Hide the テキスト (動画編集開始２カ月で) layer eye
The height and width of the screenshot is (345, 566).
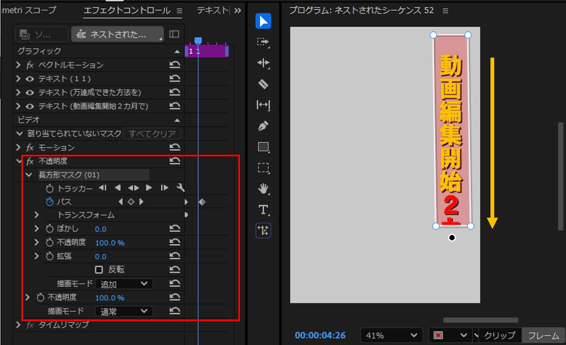pyautogui.click(x=29, y=106)
